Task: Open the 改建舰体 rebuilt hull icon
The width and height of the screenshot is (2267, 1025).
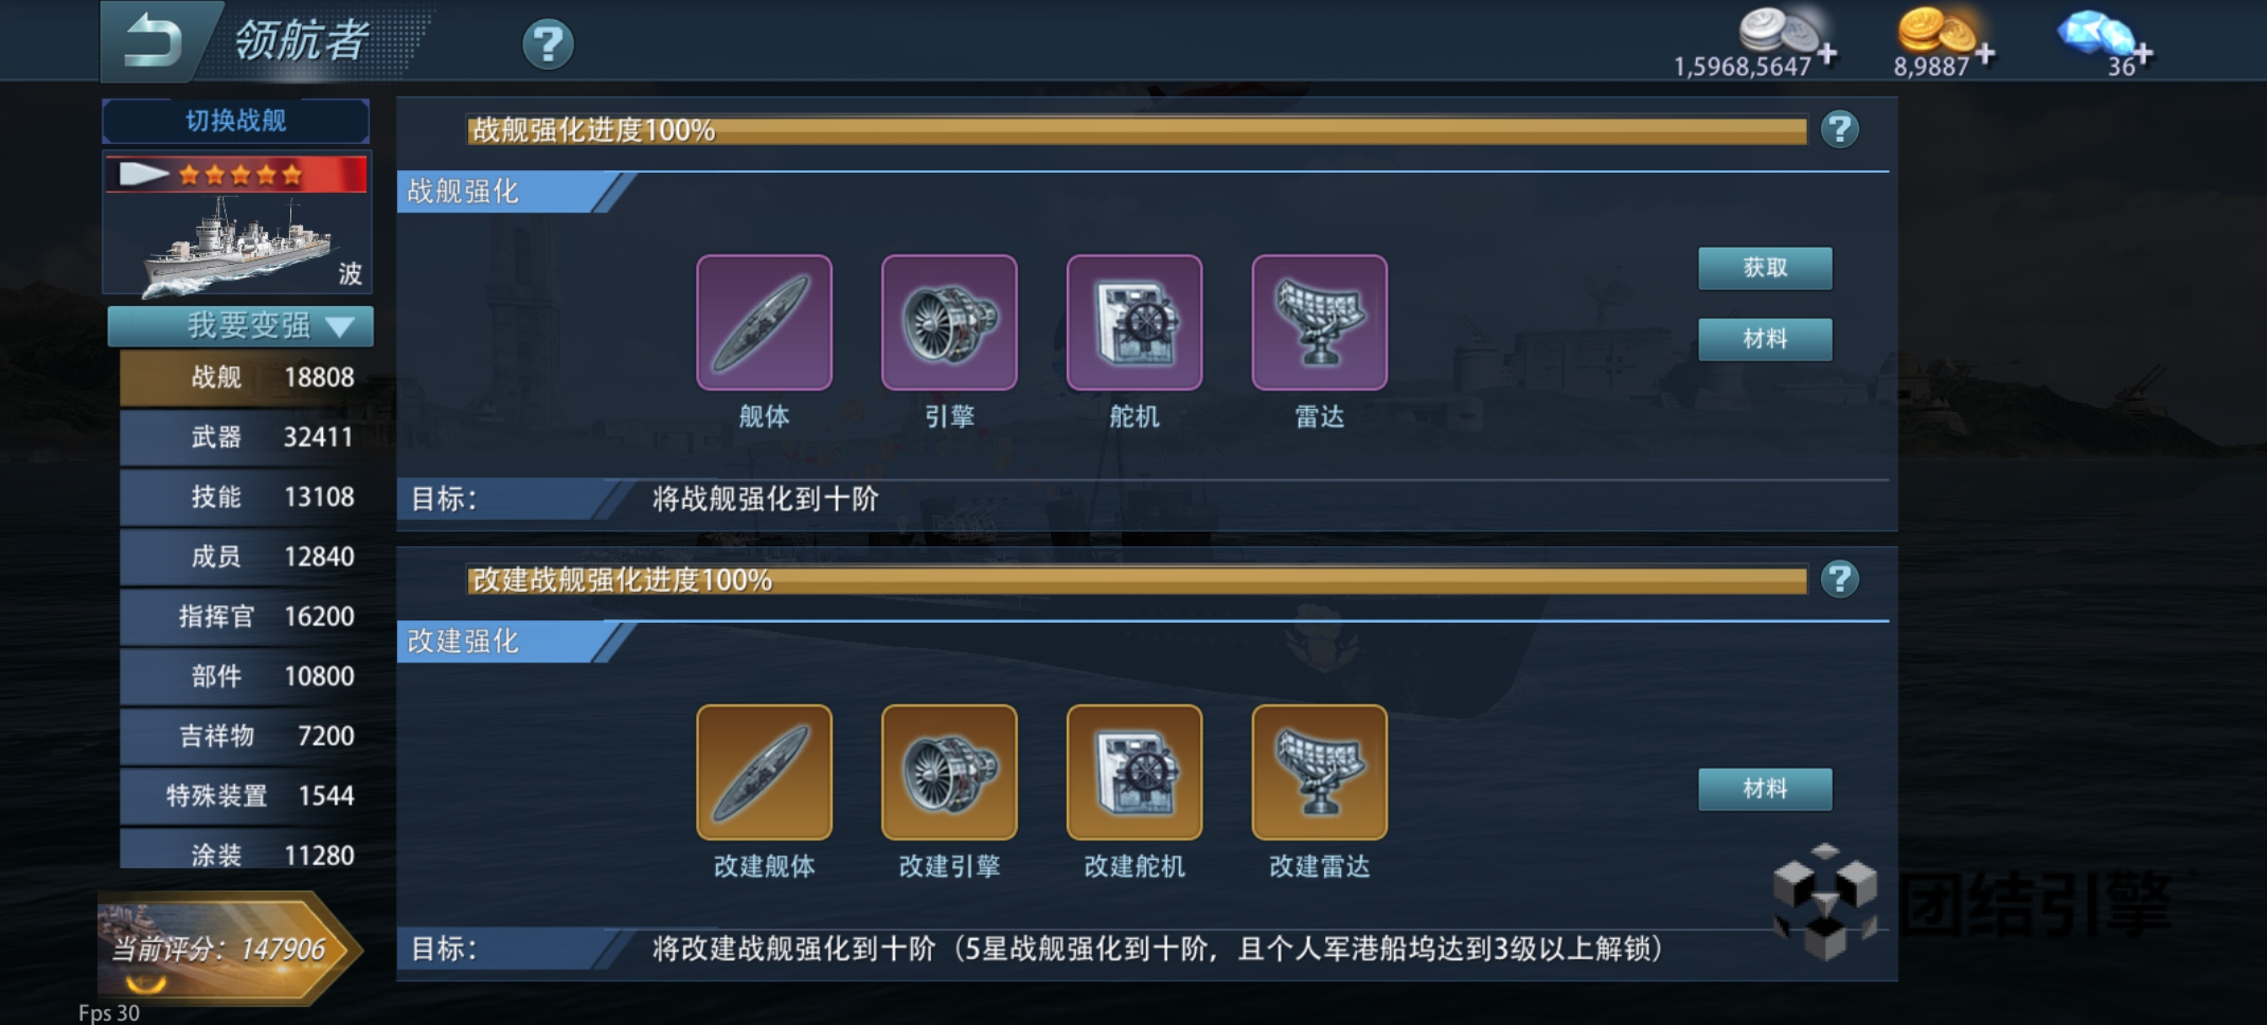Action: 764,771
